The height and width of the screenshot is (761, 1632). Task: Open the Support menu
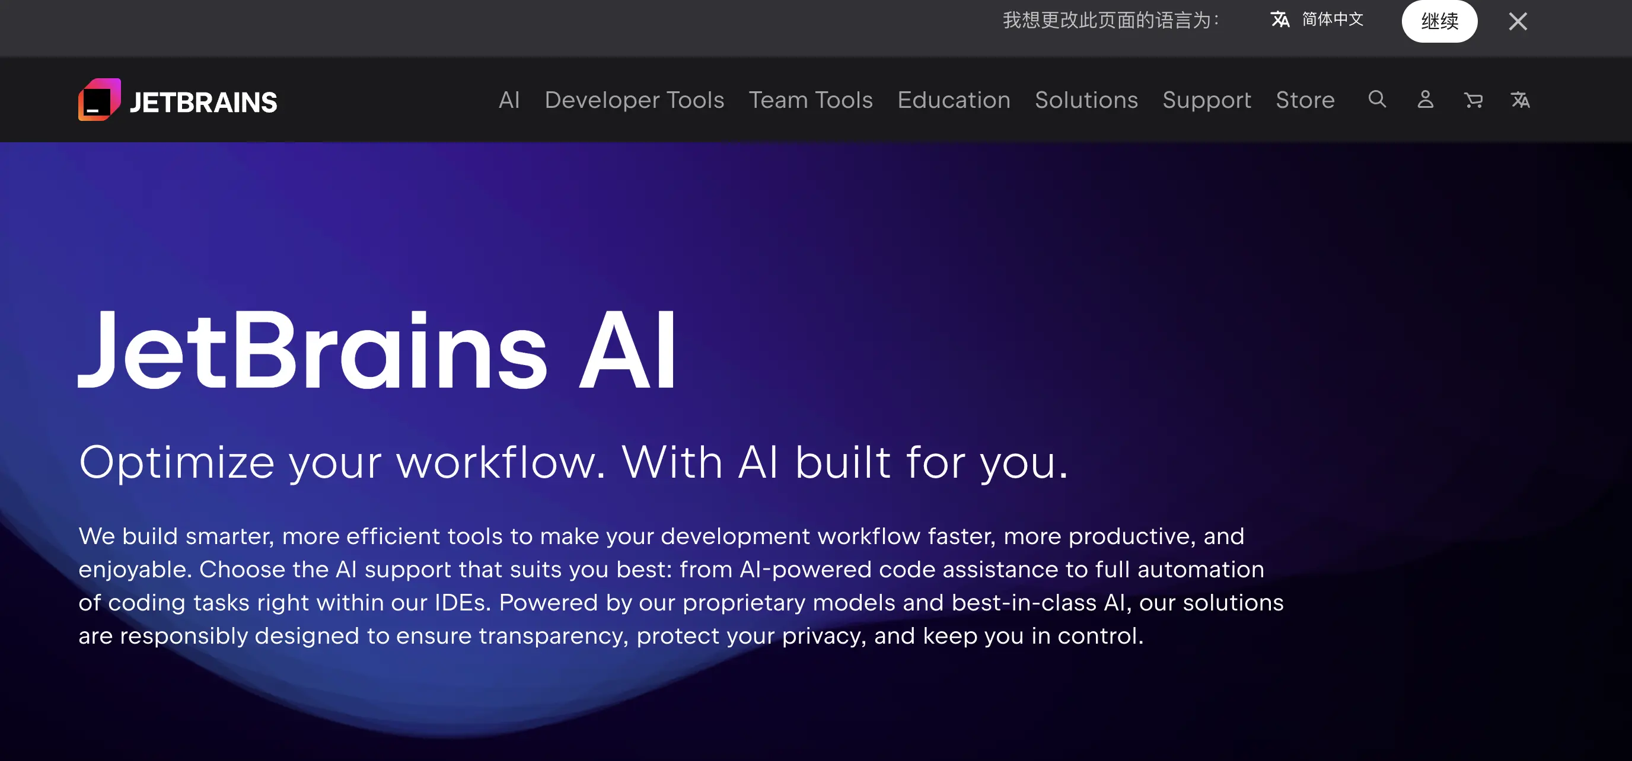pyautogui.click(x=1206, y=100)
